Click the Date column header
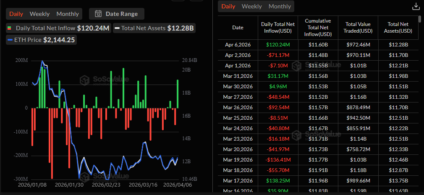Screen dimensions: 424x195 238,28
